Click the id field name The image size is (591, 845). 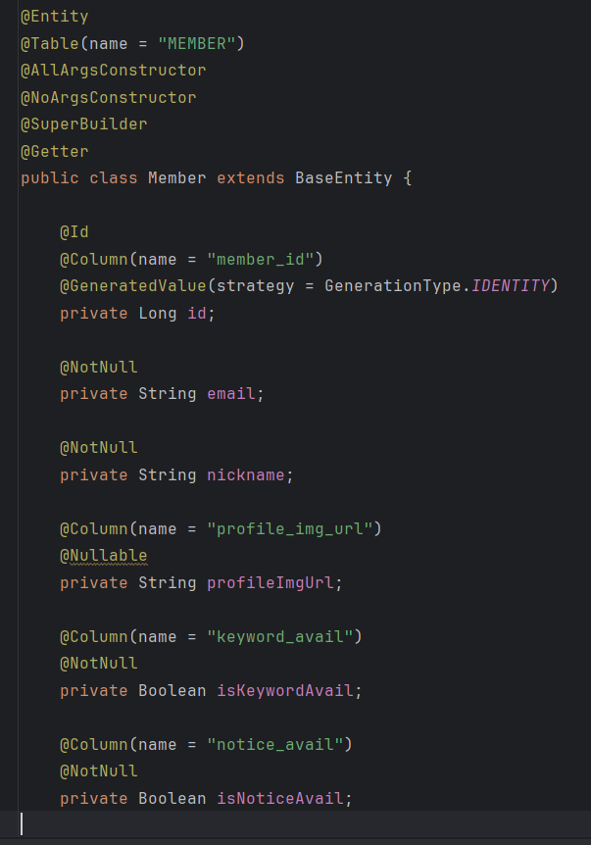point(197,313)
